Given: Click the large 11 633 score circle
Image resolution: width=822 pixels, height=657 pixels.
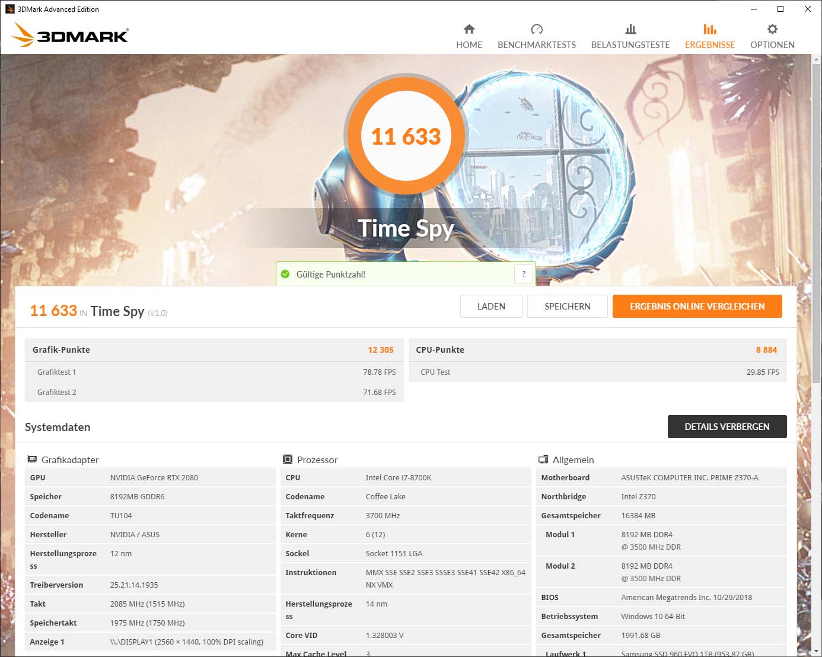Looking at the screenshot, I should [406, 136].
